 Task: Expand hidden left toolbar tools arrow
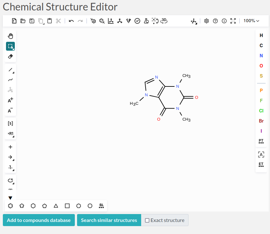10,198
